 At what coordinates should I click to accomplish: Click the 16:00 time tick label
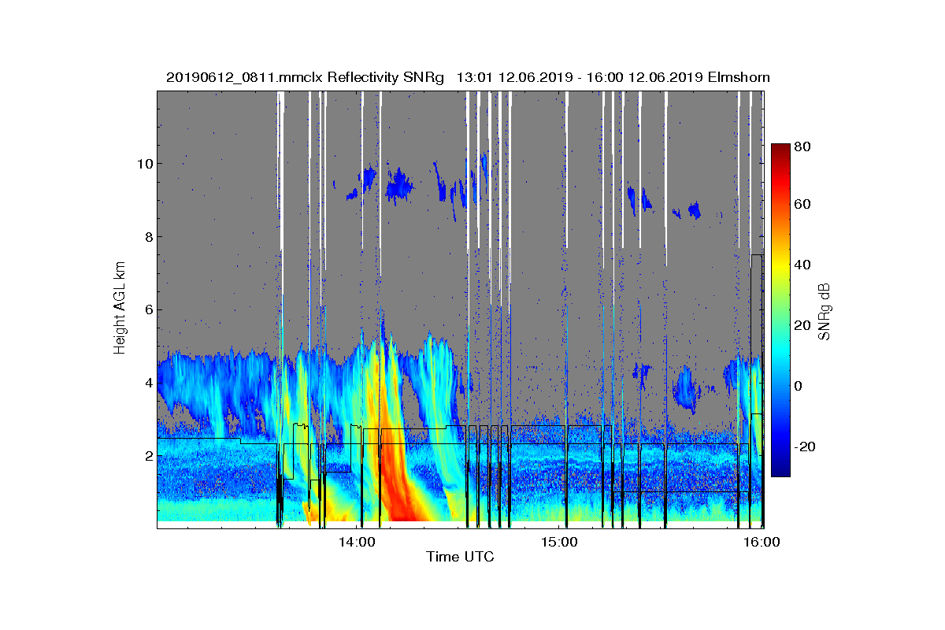pyautogui.click(x=762, y=542)
